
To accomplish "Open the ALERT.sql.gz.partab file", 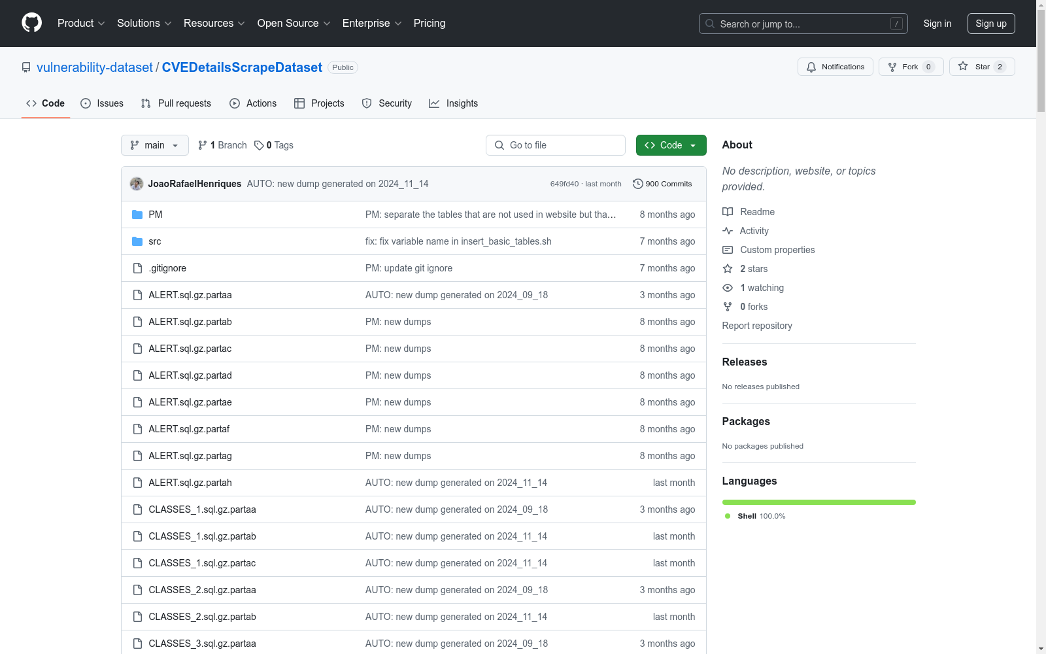I will 190,322.
